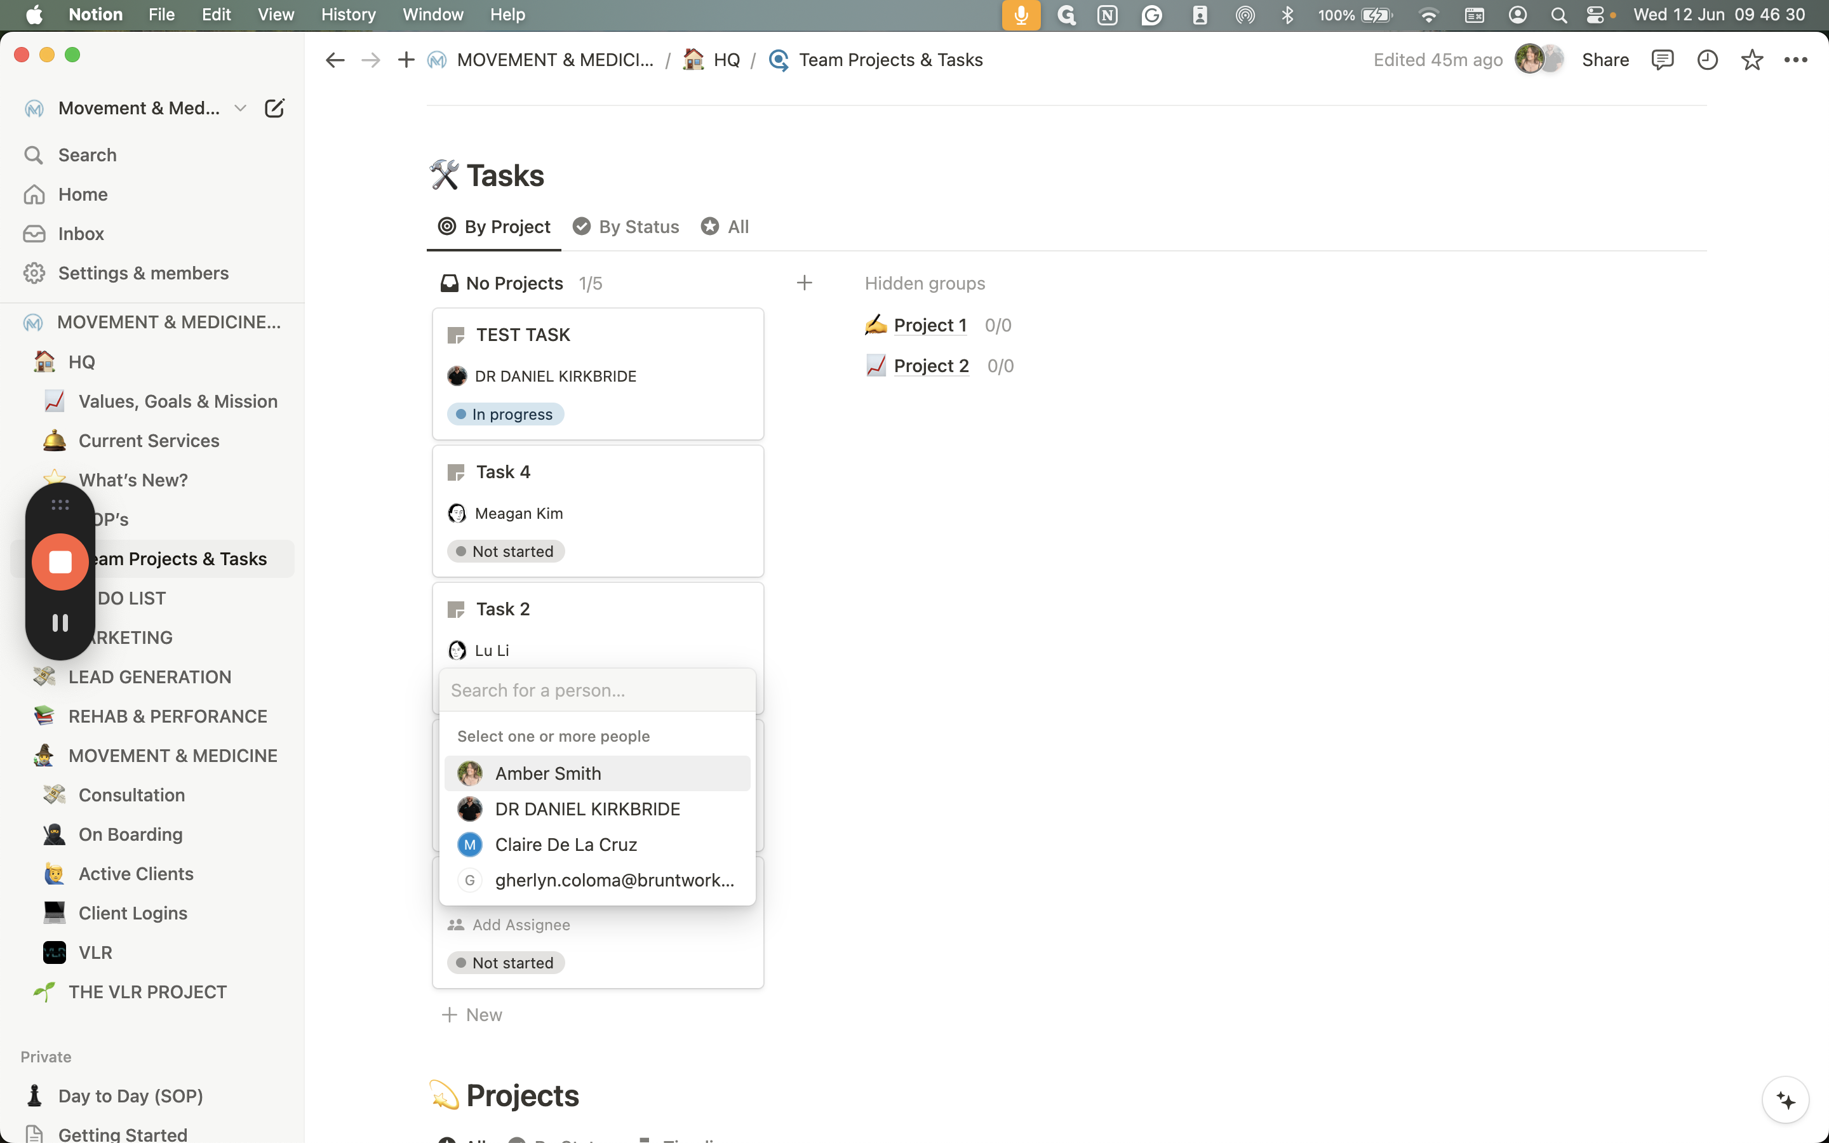The height and width of the screenshot is (1143, 1829).
Task: Open the three-dot page options menu
Action: pos(1796,60)
